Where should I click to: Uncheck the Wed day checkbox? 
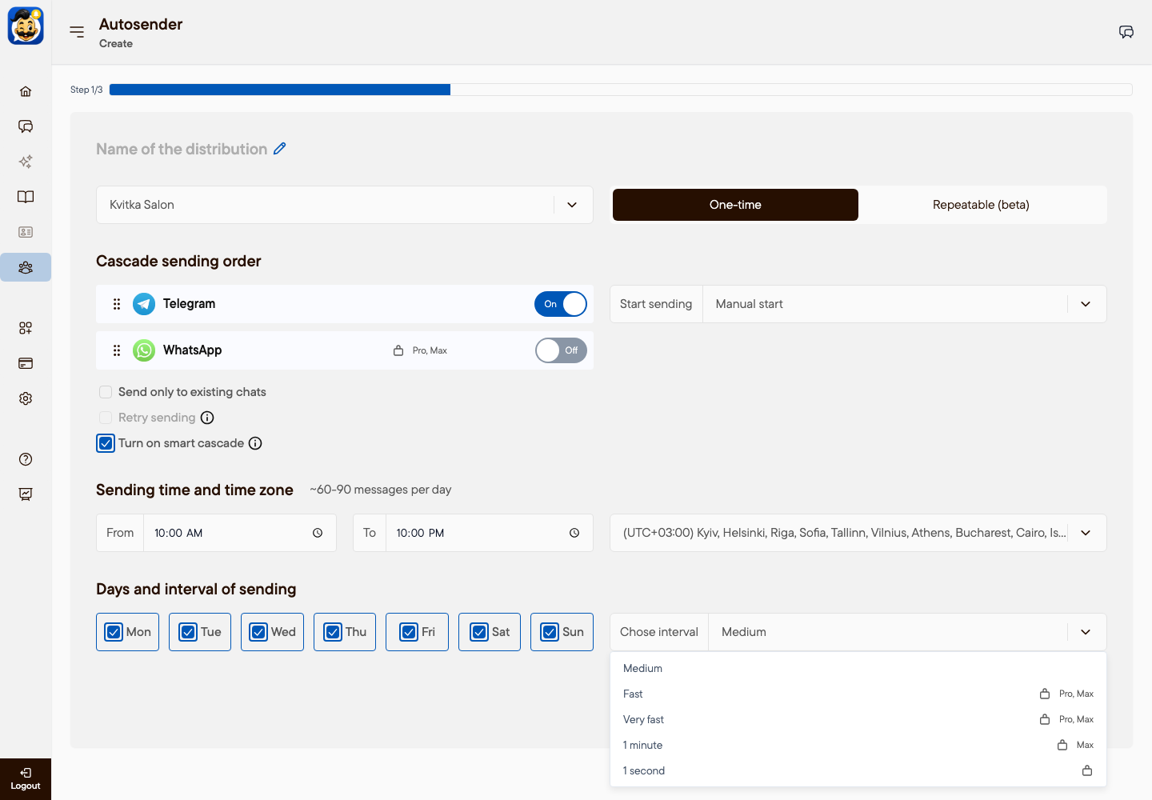tap(258, 632)
